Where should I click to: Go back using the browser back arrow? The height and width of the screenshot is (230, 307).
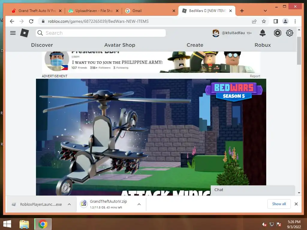12,21
